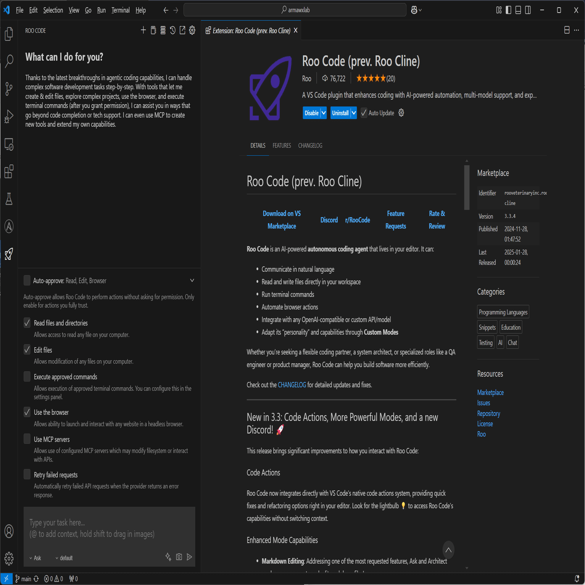
Task: Click the scroll-to-top arrow button
Action: pyautogui.click(x=448, y=550)
